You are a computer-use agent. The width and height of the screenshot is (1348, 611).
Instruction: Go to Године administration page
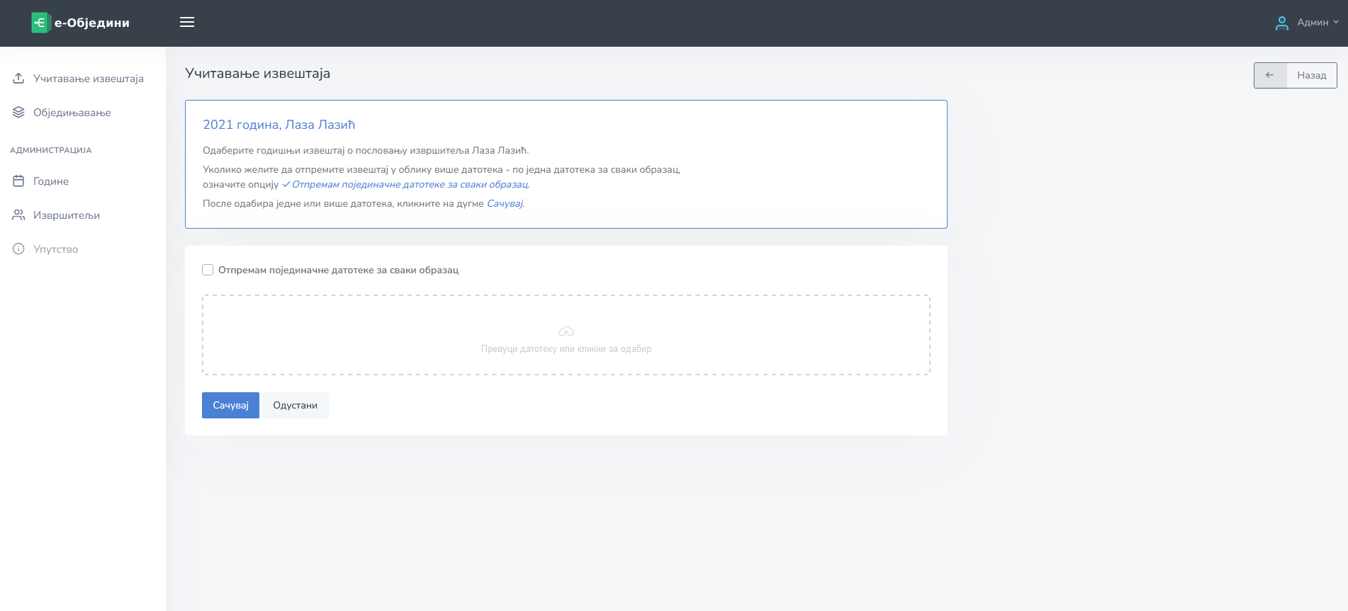point(51,181)
